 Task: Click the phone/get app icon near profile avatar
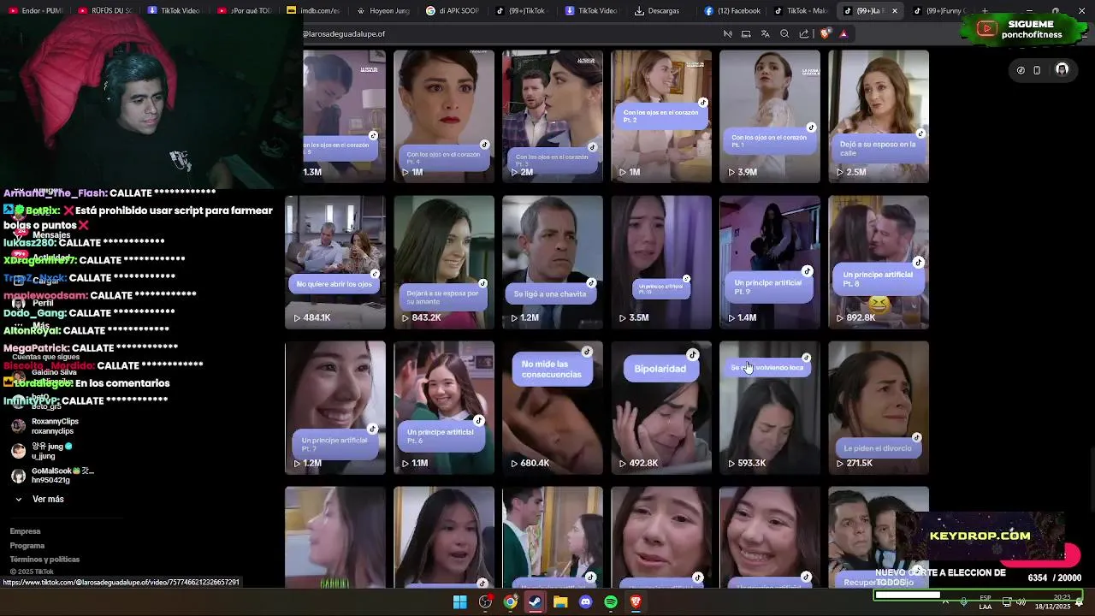pos(1037,70)
